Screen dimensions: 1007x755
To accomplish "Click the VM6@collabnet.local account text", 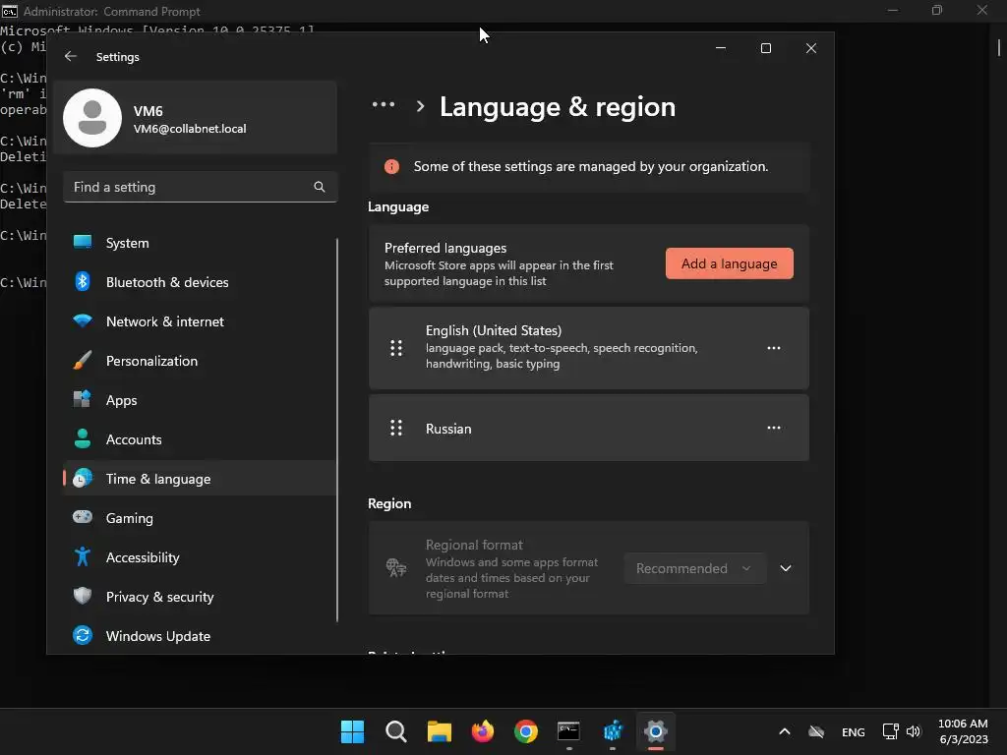I will [x=190, y=129].
